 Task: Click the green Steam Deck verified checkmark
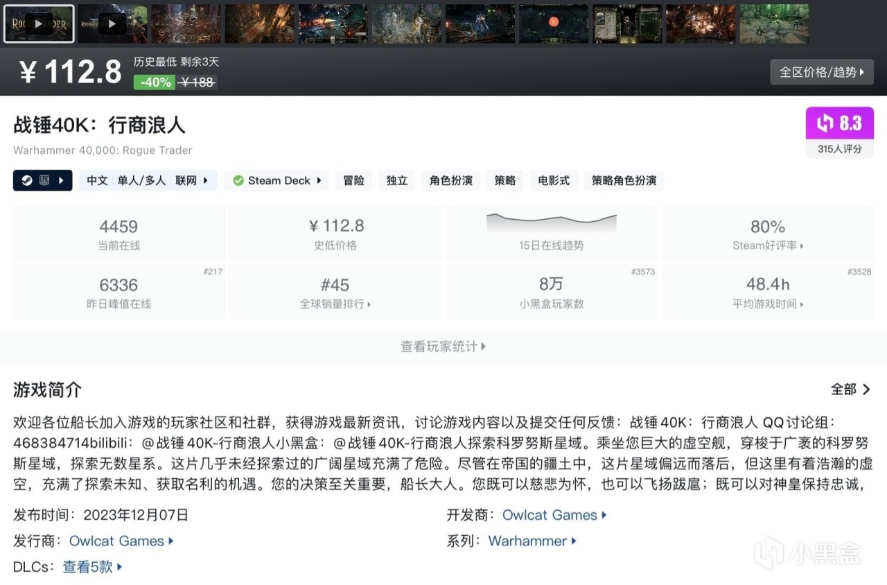(238, 181)
